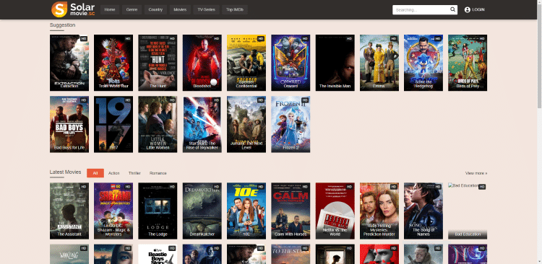Select the Action filter tab
542x264 pixels.
point(113,173)
